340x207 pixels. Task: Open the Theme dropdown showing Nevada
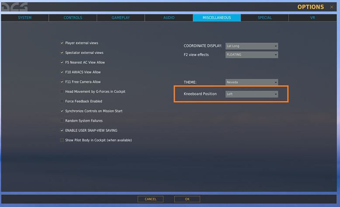pos(252,82)
